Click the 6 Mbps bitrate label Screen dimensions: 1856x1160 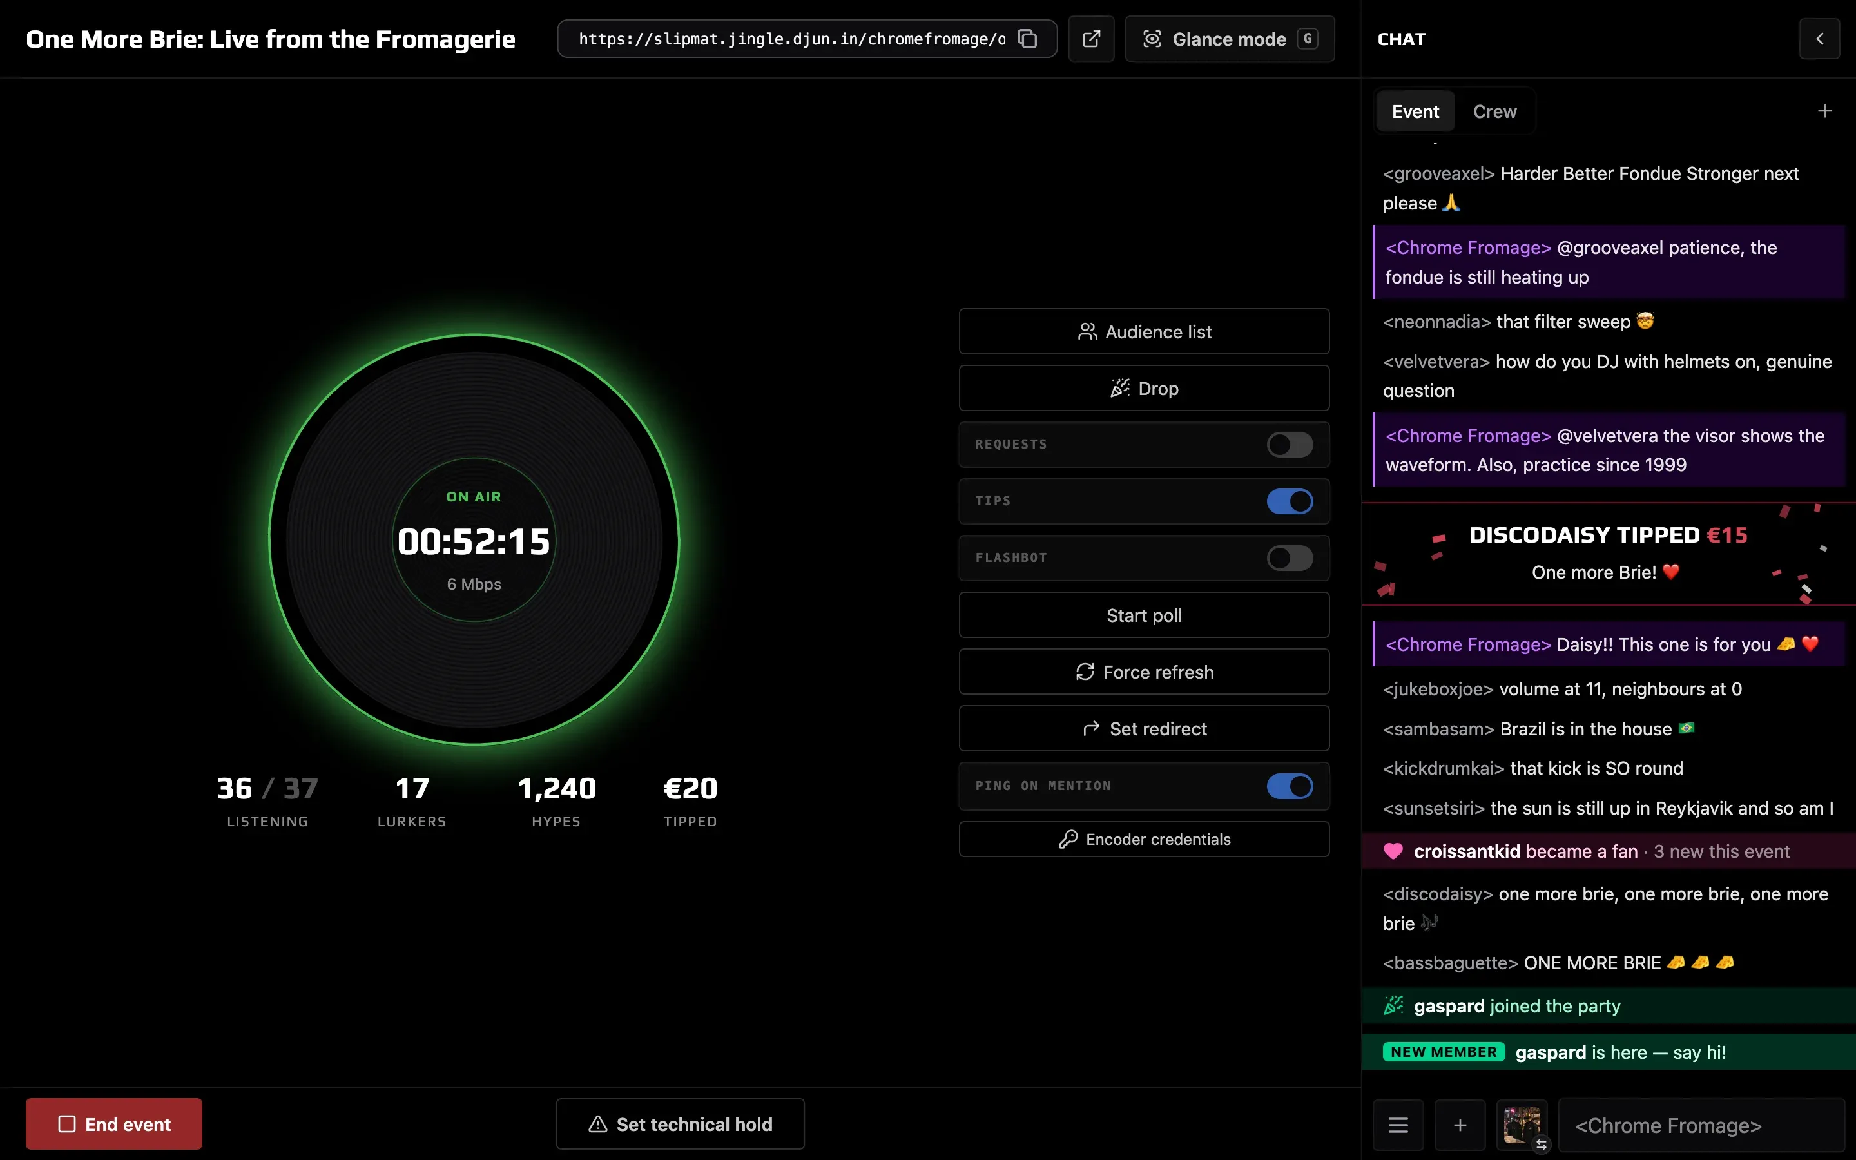(x=474, y=585)
